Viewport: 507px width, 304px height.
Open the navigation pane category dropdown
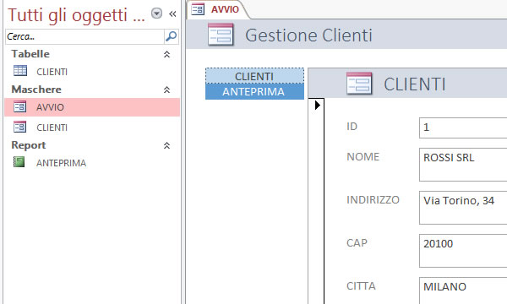tap(157, 14)
